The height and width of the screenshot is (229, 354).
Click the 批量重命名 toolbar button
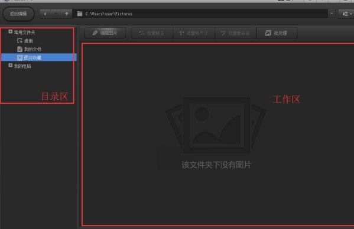[x=236, y=33]
